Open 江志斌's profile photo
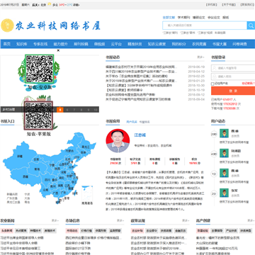Viewport: 255px width, 255px height. [x=118, y=141]
